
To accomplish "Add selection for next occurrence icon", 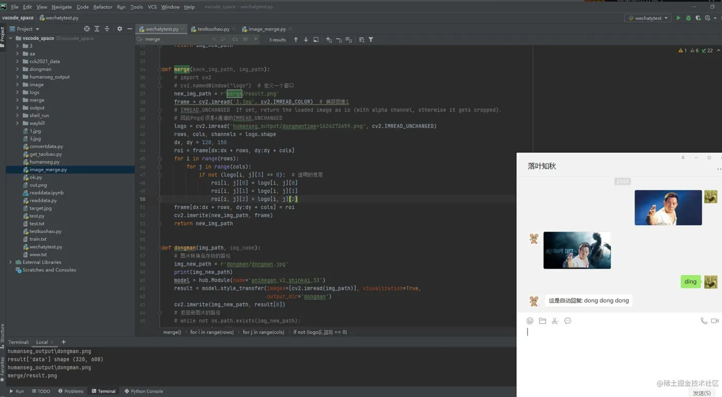I will click(x=329, y=40).
